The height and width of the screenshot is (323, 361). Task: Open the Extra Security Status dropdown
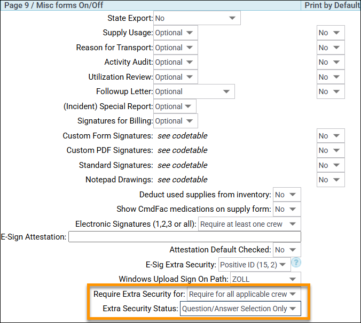(240, 309)
